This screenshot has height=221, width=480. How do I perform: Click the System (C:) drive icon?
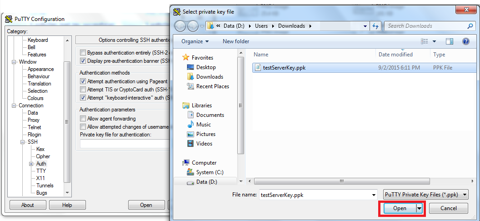tap(190, 172)
